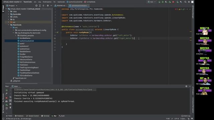Open Event Log in status bar
The image size is (214, 120).
186,116
